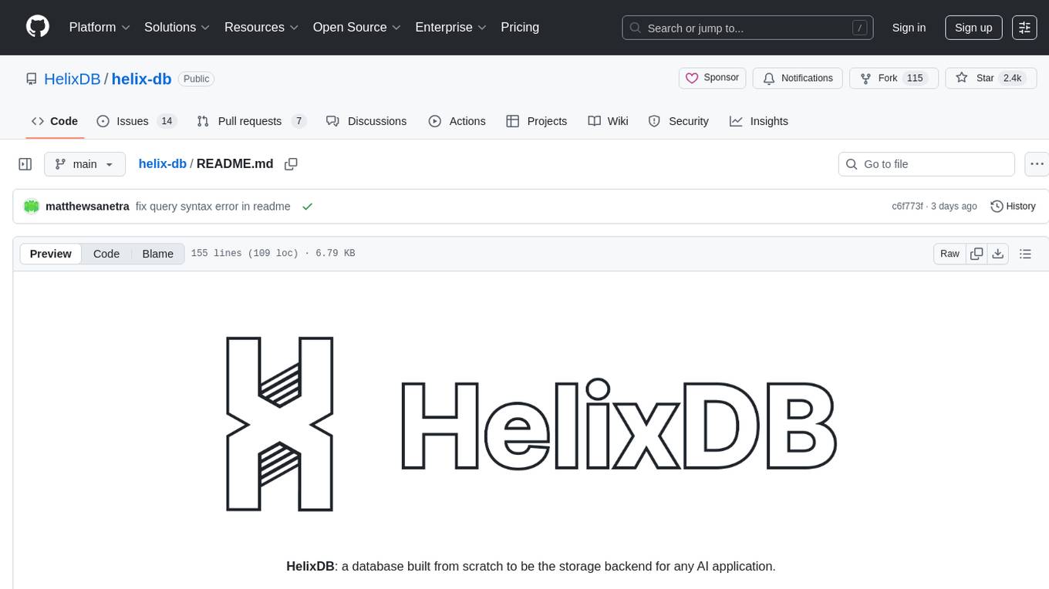The width and height of the screenshot is (1049, 589).
Task: Expand the file tree side panel
Action: point(25,164)
